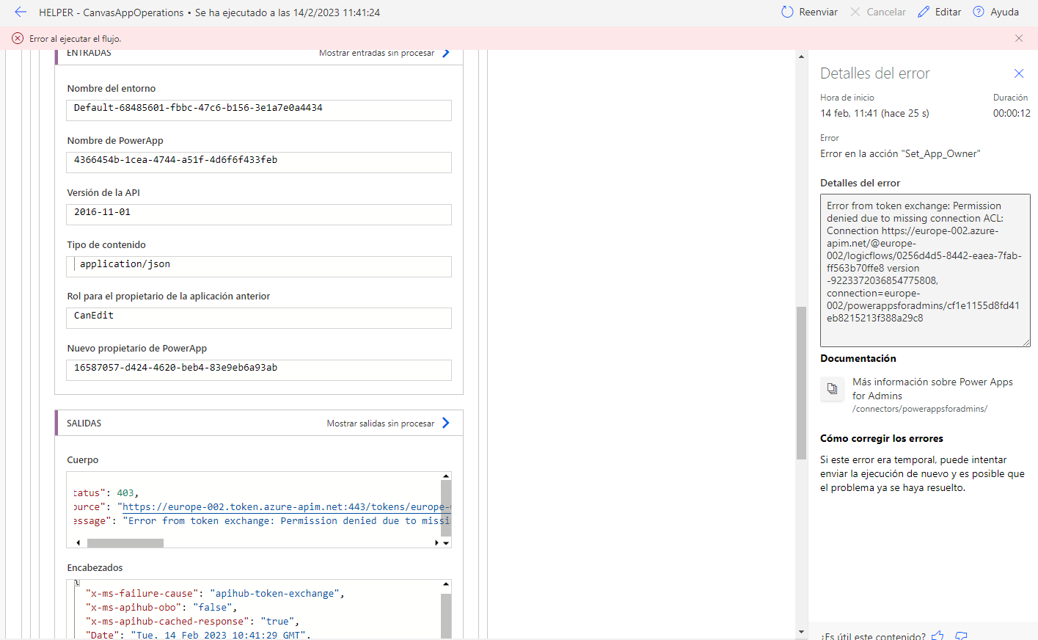Image resolution: width=1038 pixels, height=640 pixels.
Task: Click Cuerpo box scroll up arrow
Action: pyautogui.click(x=446, y=476)
